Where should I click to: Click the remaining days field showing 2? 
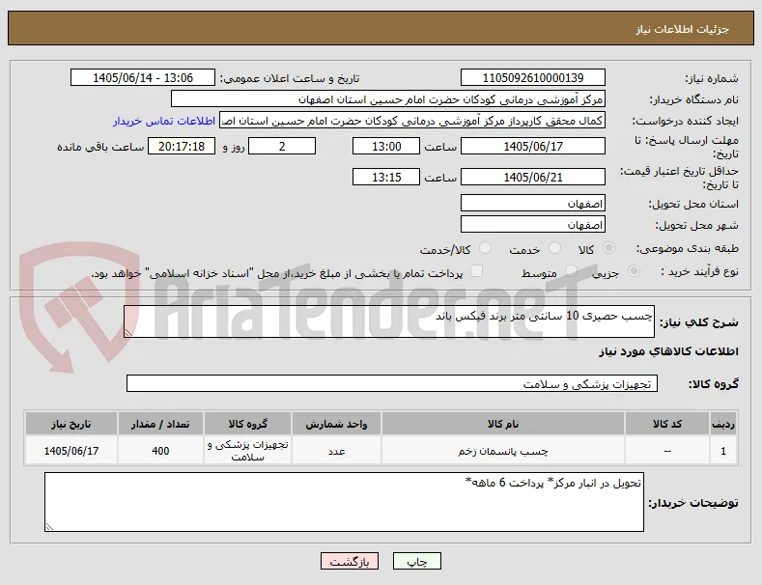pos(282,147)
